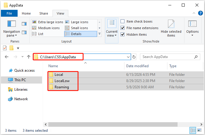Click the search magnifier icon
Image resolution: width=205 pixels, height=135 pixels.
[x=196, y=57]
